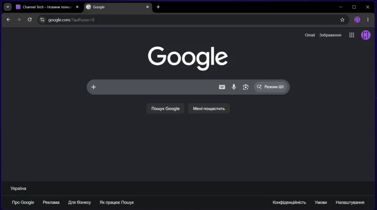The image size is (377, 210).
Task: Open the on-screen keyboard input tool
Action: point(222,87)
